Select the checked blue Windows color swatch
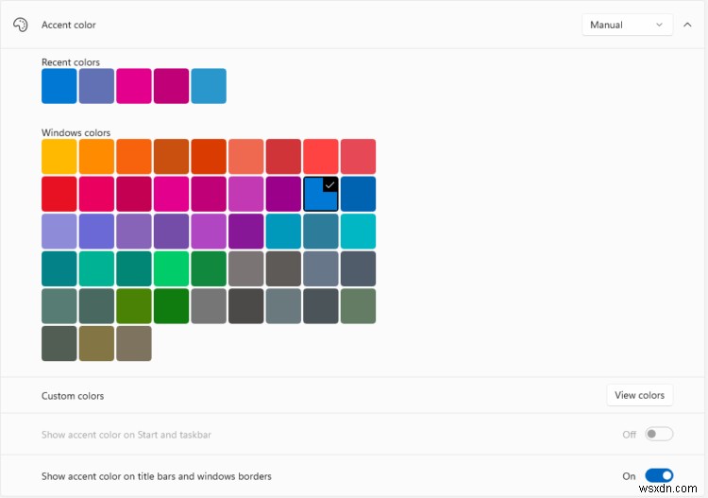708x498 pixels. click(321, 194)
